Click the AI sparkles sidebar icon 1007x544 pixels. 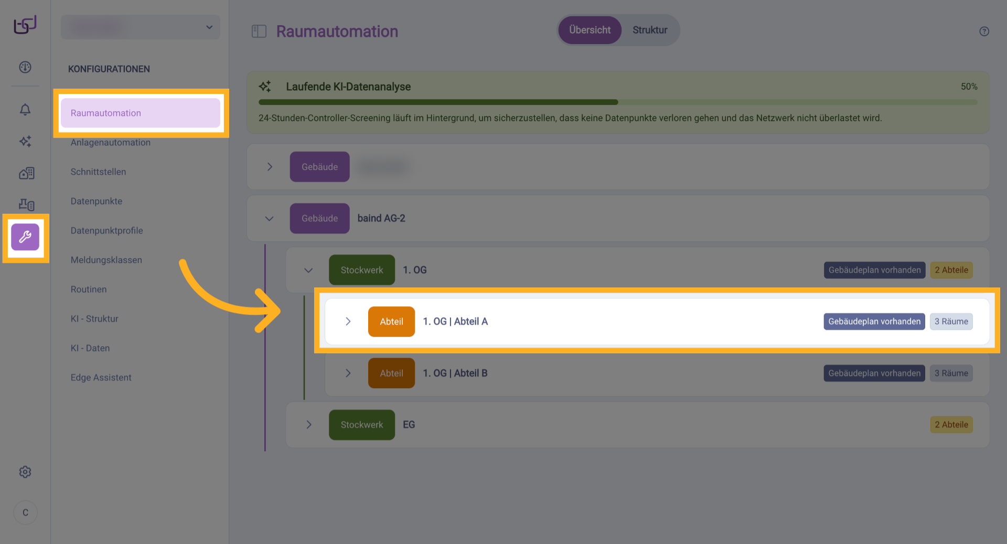[x=25, y=141]
